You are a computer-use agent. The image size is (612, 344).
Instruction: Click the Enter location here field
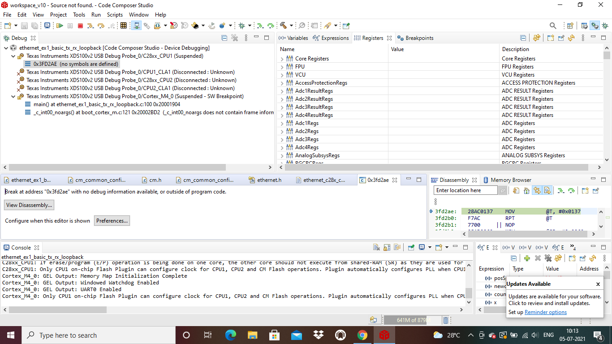[x=465, y=190]
